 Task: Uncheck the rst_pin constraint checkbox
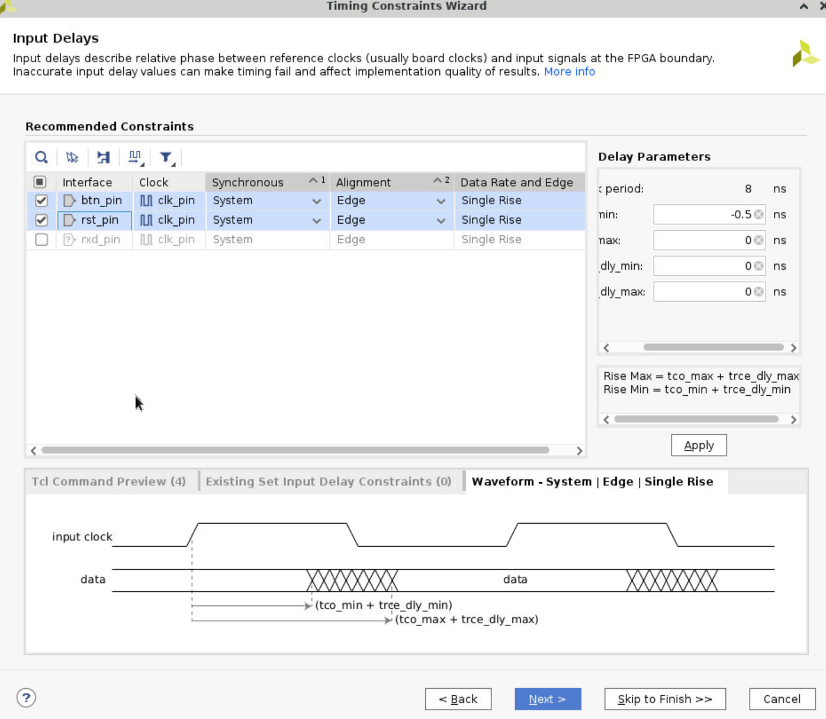(41, 220)
